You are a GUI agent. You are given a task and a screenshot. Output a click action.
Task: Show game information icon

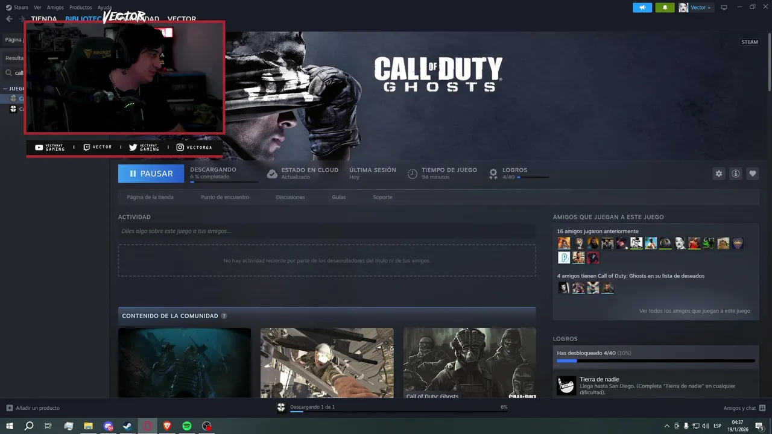click(x=736, y=174)
